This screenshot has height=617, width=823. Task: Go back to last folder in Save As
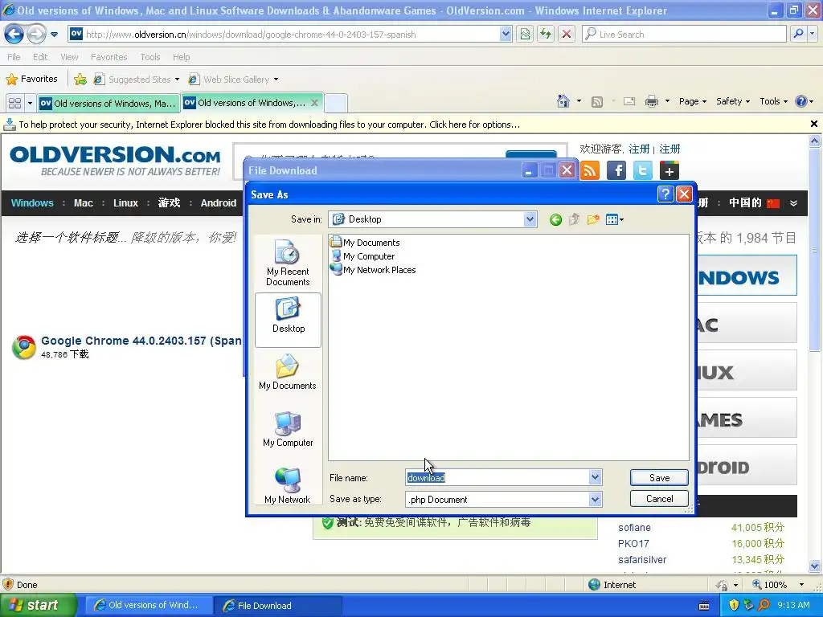pyautogui.click(x=555, y=220)
